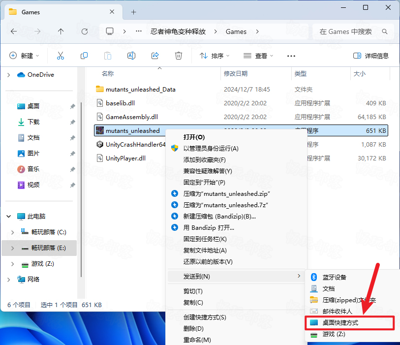Expand the 畅玩部落 (C:) drive node
Viewport: 400px width, 345px height.
point(12,232)
